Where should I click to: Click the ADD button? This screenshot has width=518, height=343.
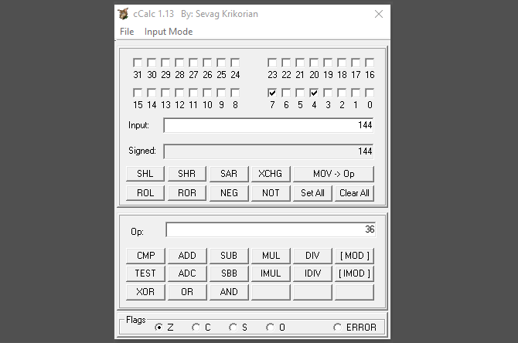tap(187, 256)
